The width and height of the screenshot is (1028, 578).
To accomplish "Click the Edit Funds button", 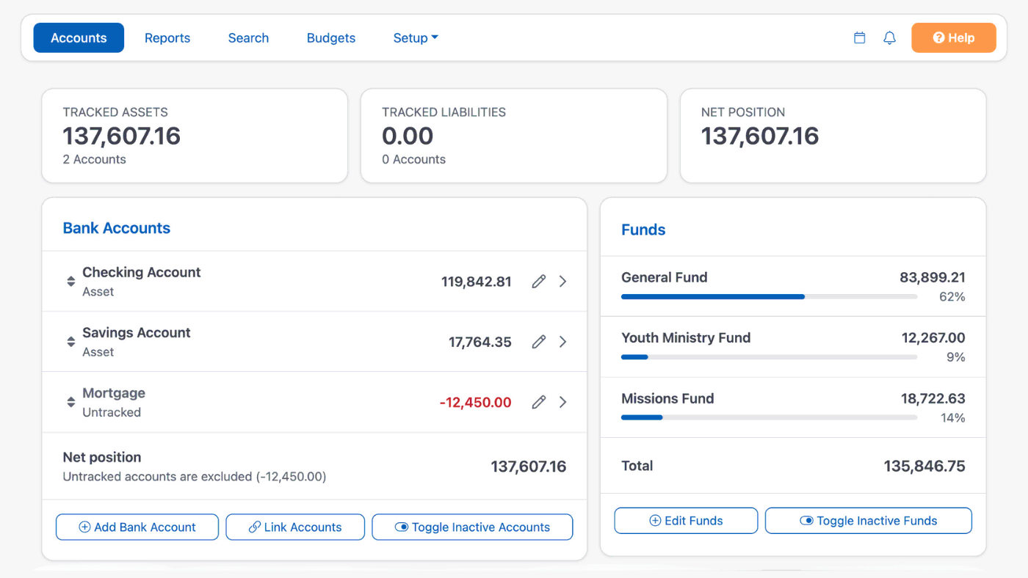I will (x=686, y=521).
